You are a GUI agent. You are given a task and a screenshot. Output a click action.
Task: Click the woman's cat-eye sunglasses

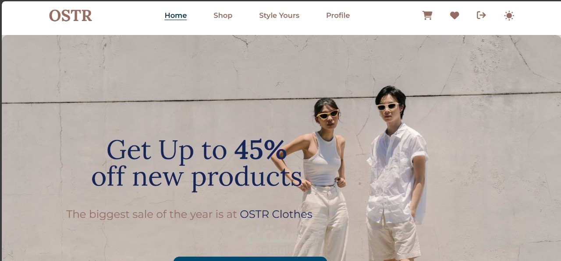pyautogui.click(x=328, y=115)
